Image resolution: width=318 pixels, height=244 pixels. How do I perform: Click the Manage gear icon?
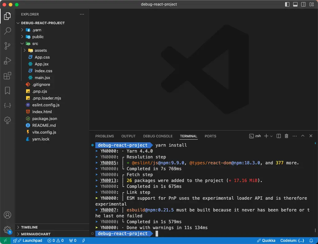click(7, 229)
